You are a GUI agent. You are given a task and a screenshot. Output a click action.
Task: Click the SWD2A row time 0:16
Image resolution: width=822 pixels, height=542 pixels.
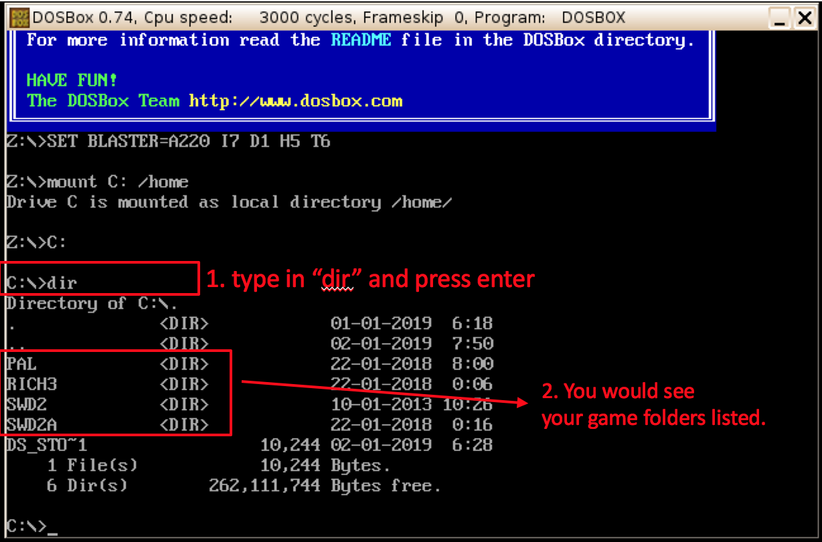point(473,424)
